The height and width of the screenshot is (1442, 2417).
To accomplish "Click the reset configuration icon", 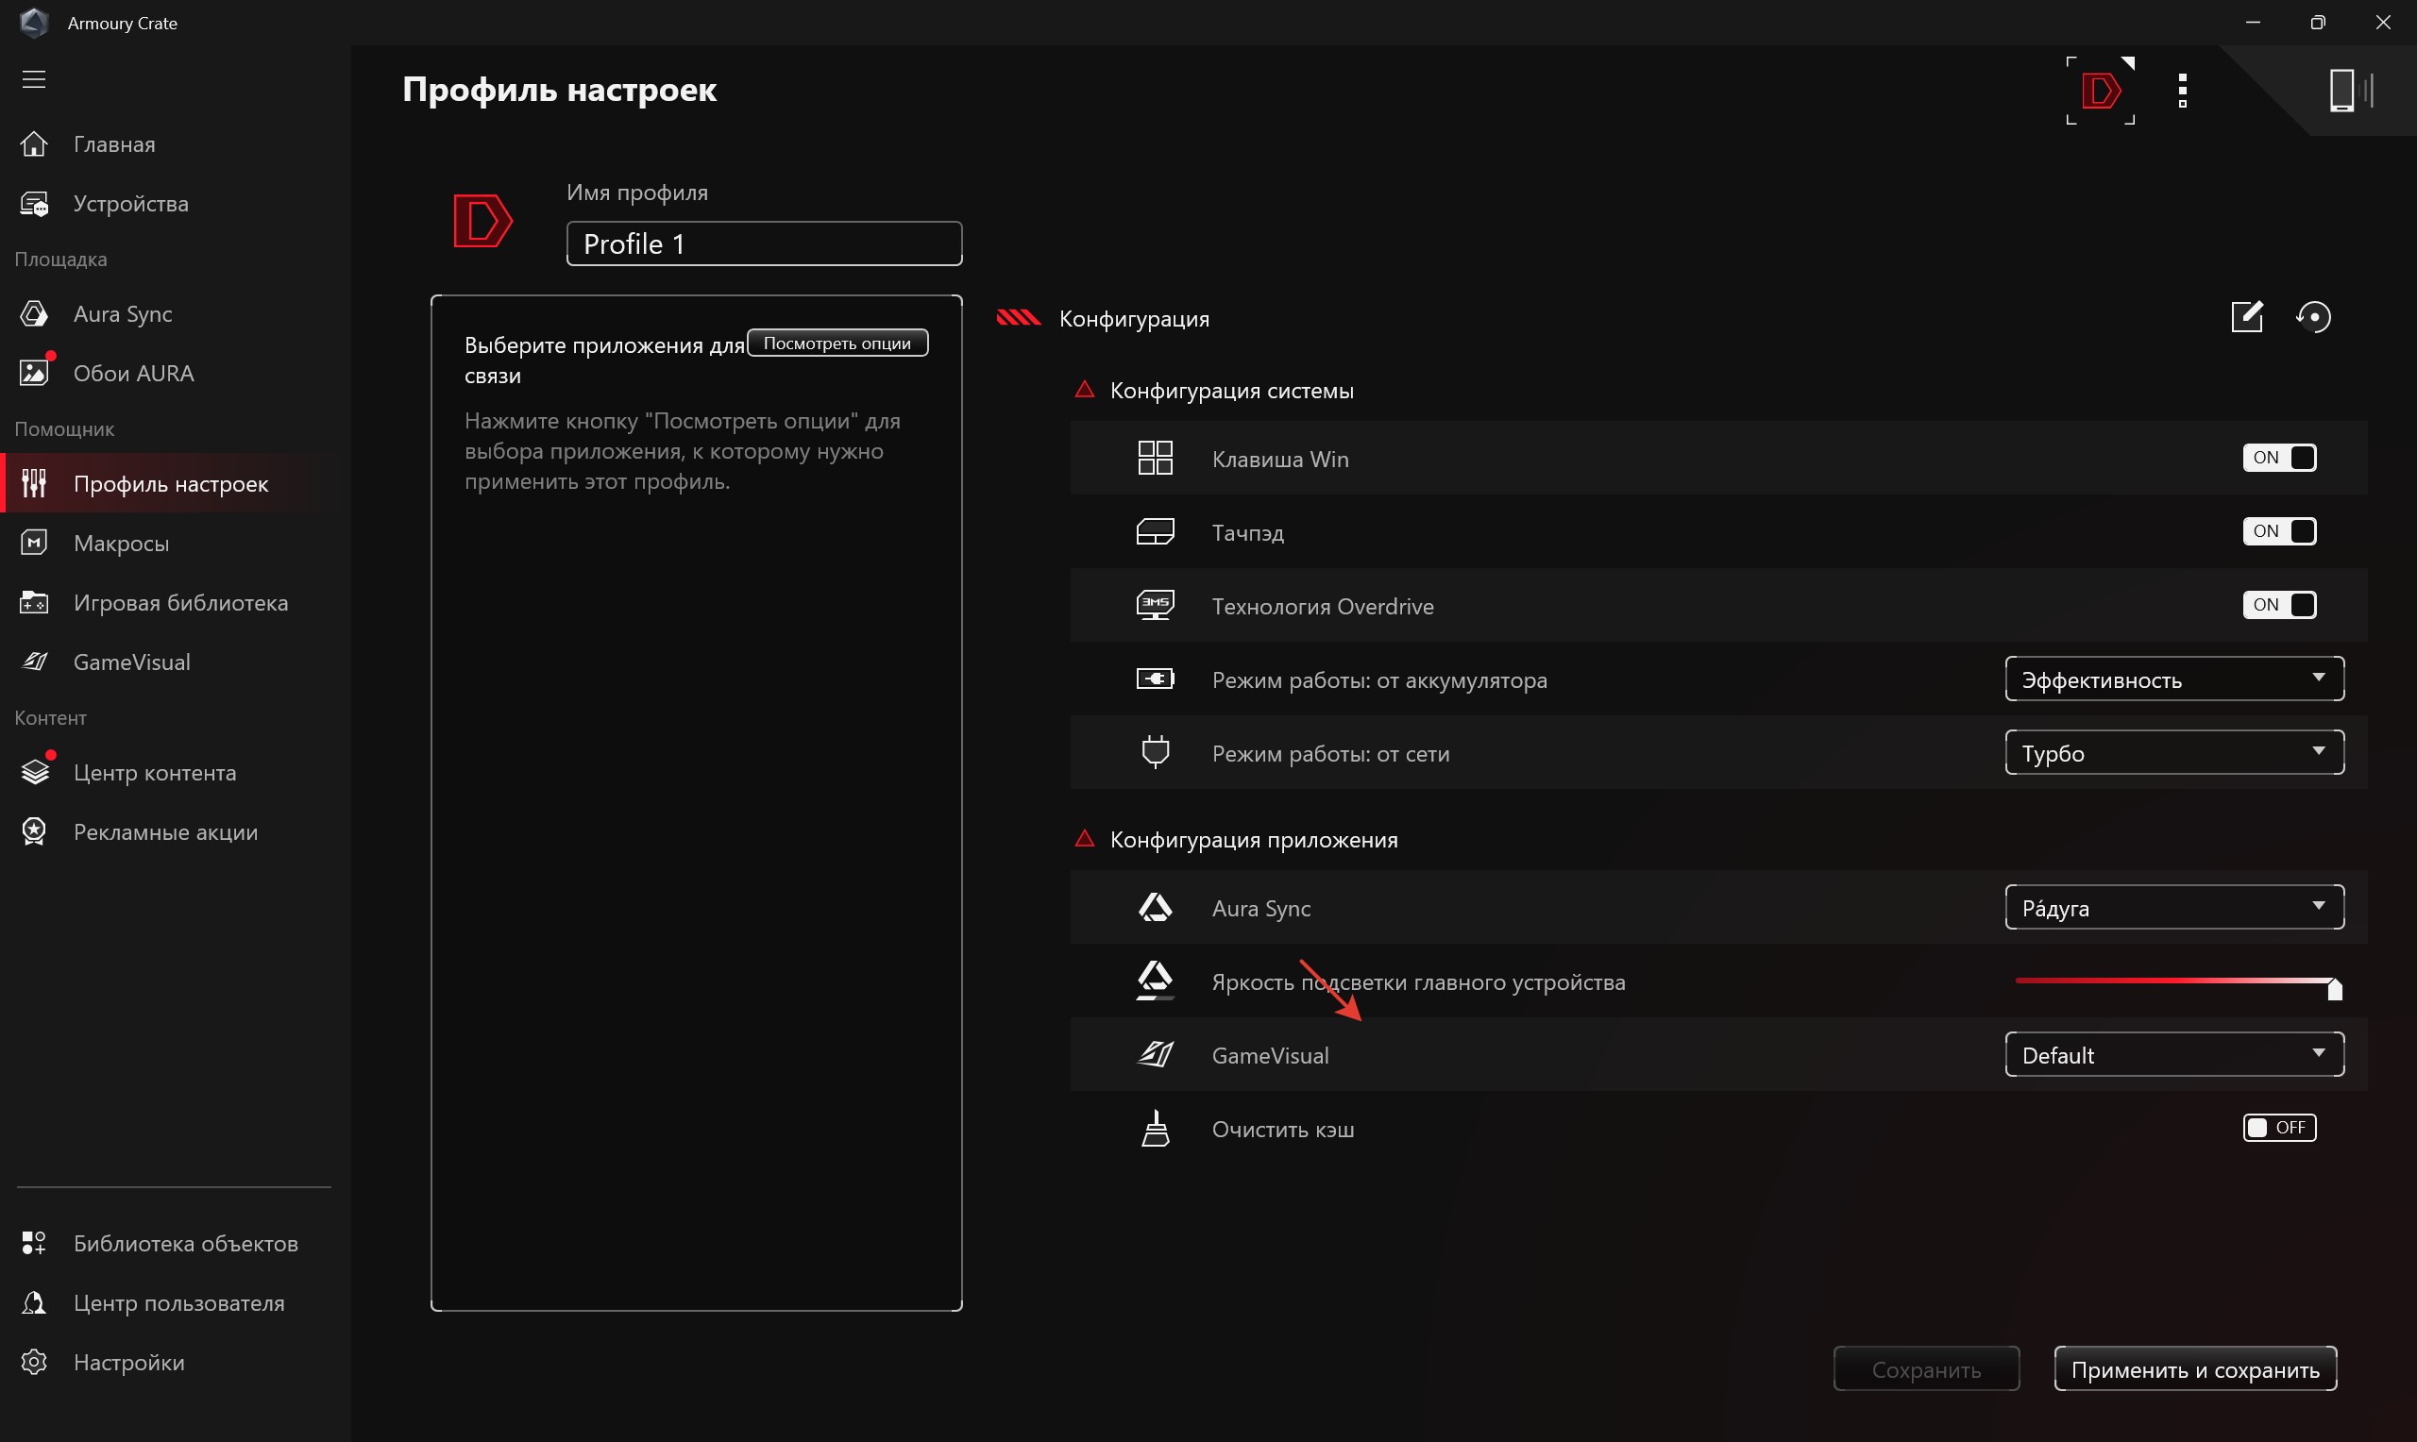I will point(2313,317).
